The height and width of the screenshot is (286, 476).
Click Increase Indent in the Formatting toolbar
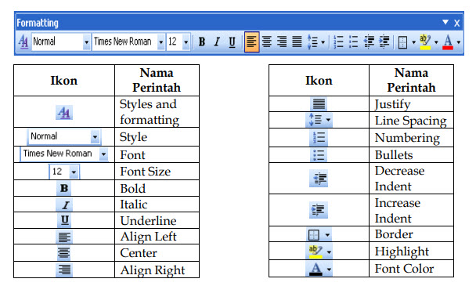click(384, 42)
